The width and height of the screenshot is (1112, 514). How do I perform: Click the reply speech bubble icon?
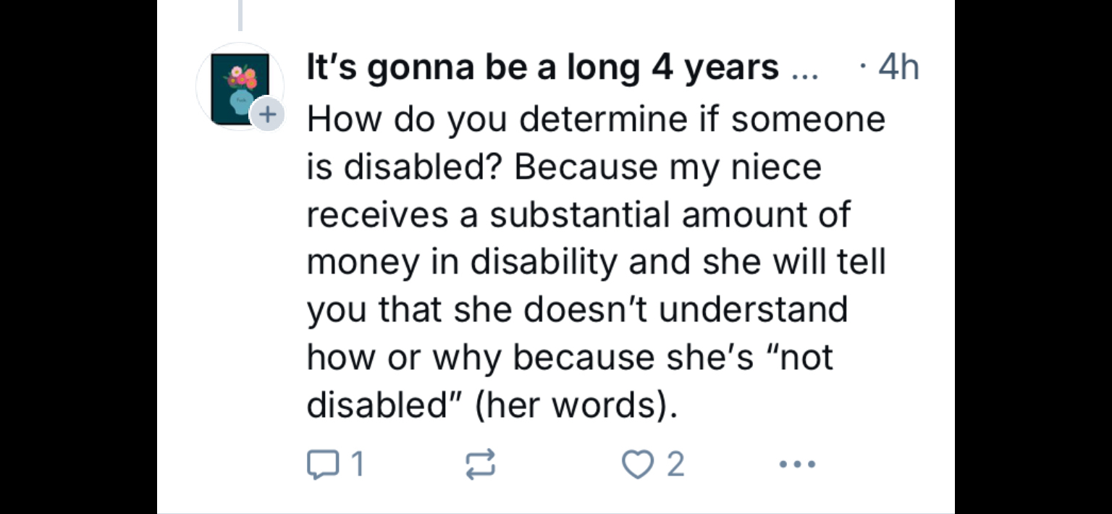pyautogui.click(x=319, y=464)
